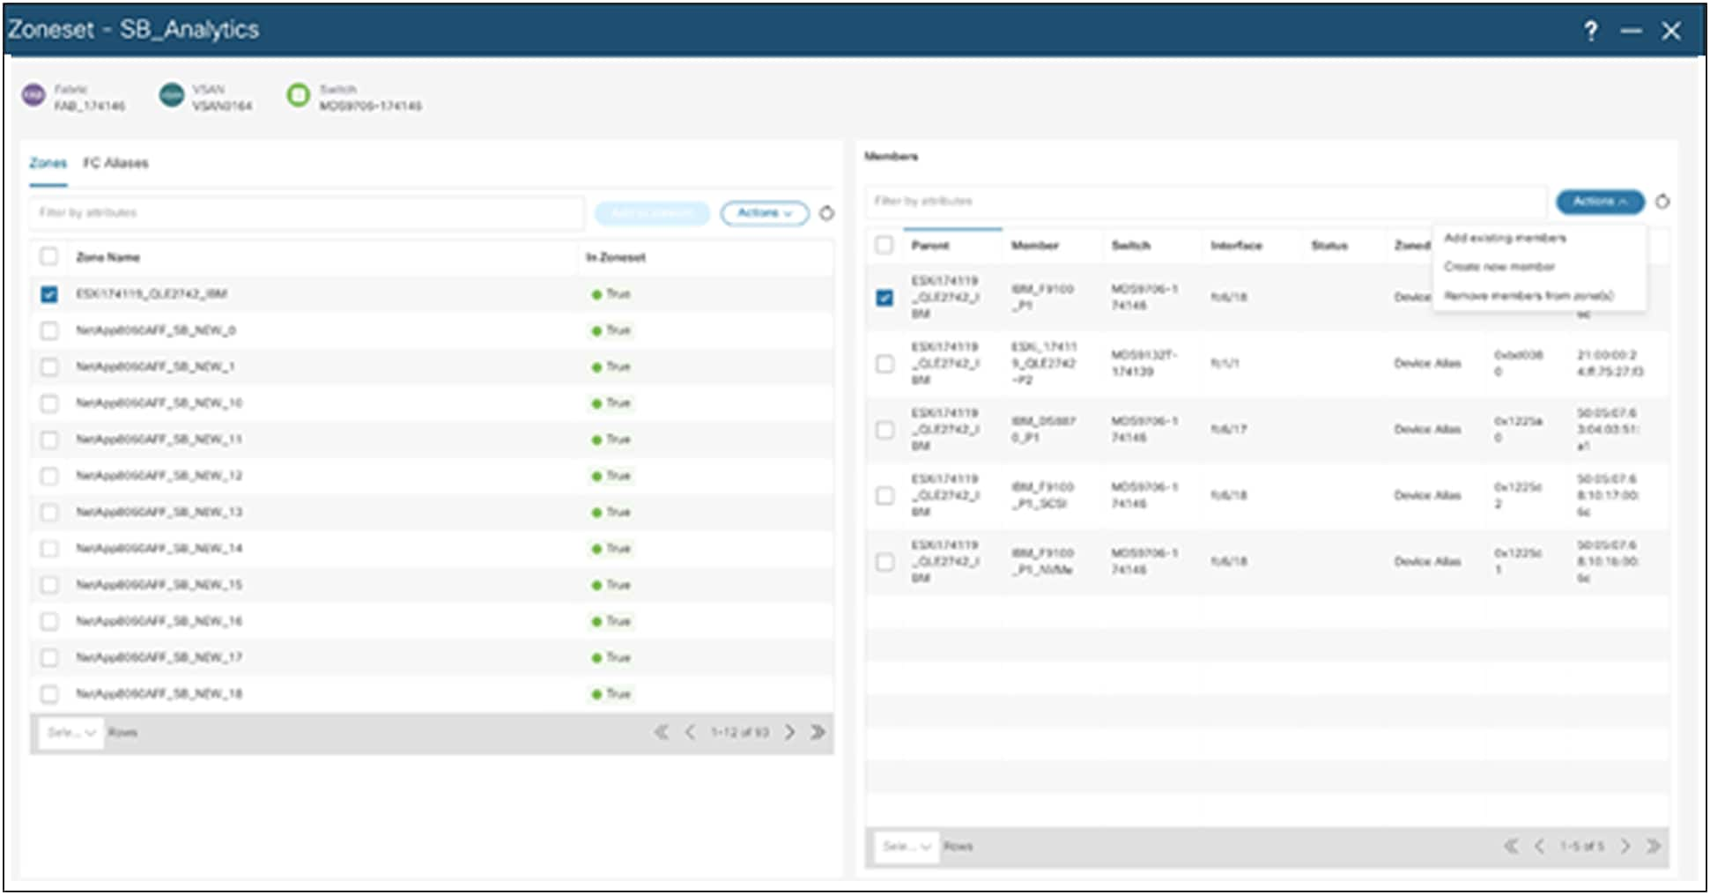Refresh the Members table
Image resolution: width=1710 pixels, height=895 pixels.
(x=1662, y=202)
